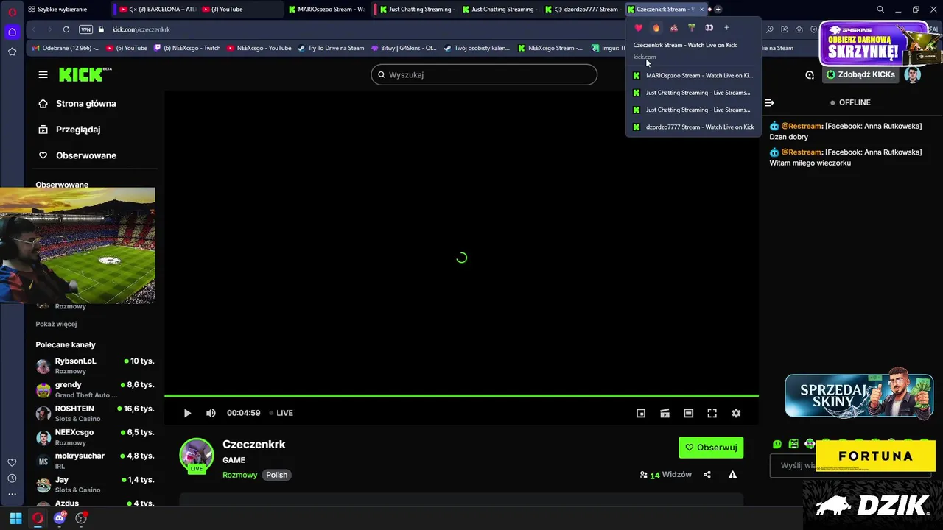Open ROSHTEIN recommended channel
Screen dimensions: 943x530
tap(95, 413)
